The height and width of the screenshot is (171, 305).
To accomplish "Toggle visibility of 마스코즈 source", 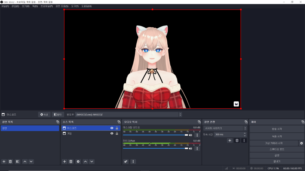I will click(x=112, y=128).
